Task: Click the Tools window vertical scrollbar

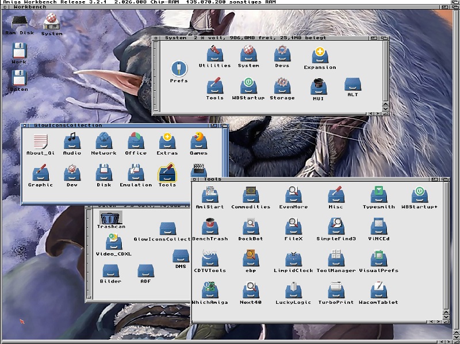Action: (446, 246)
